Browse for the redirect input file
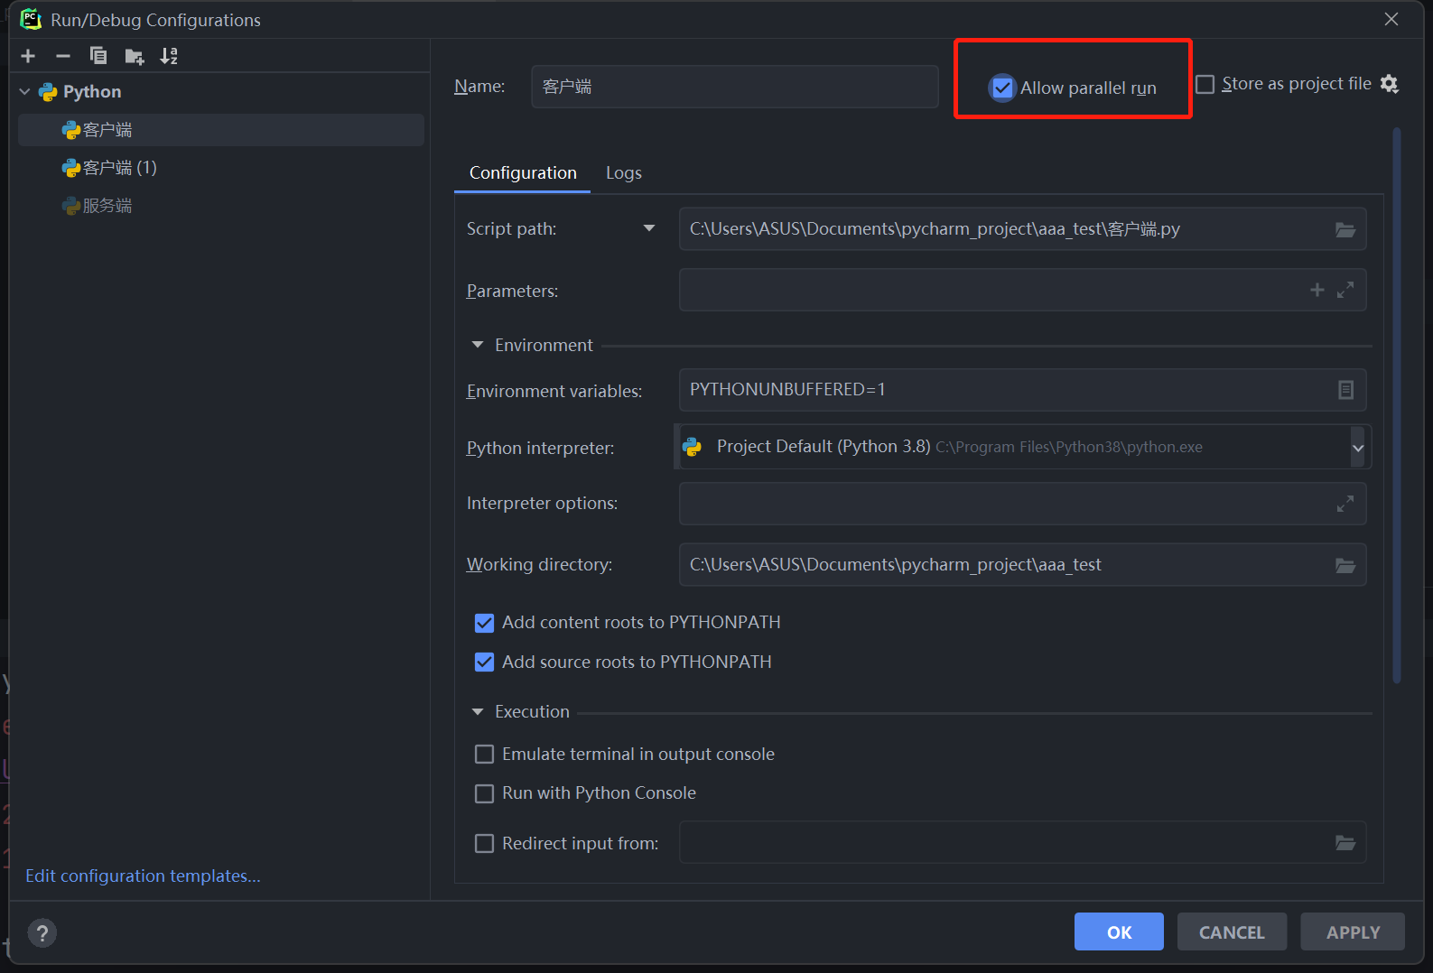Screen dimensions: 1433x973 (x=1345, y=843)
